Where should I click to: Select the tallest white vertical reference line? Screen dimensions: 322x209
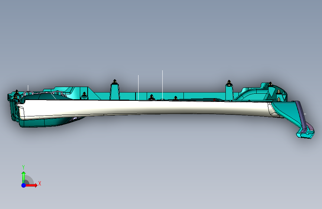162,85
